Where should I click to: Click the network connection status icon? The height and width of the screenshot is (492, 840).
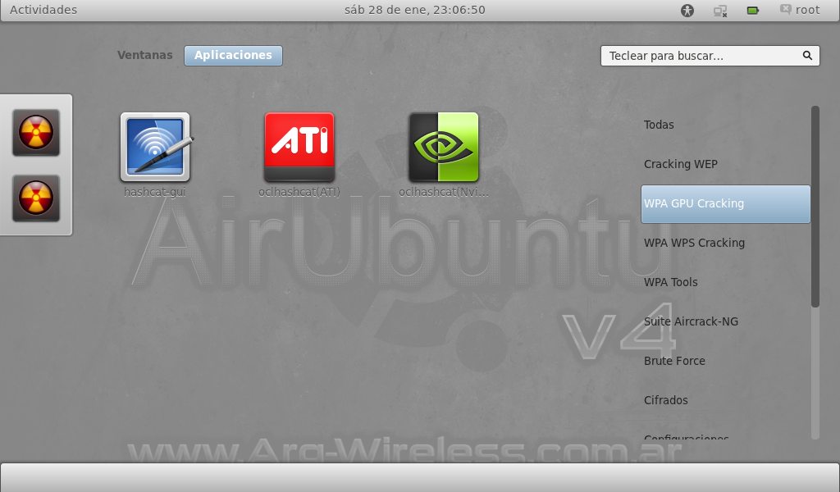pyautogui.click(x=720, y=11)
